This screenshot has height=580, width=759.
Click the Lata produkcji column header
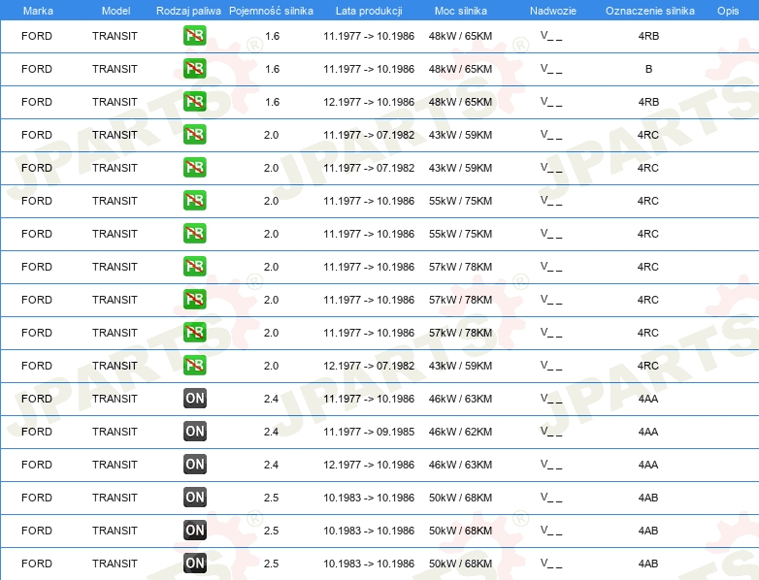click(x=369, y=11)
